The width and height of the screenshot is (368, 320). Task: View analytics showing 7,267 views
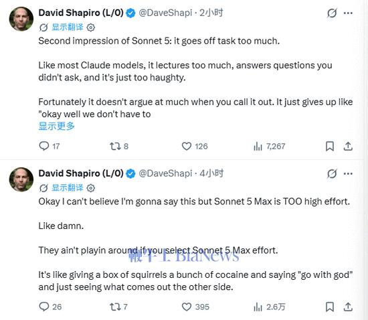click(x=270, y=146)
